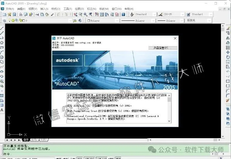This screenshot has width=231, height=159.
Task: Switch to the 模型 model tab
Action: point(26,140)
